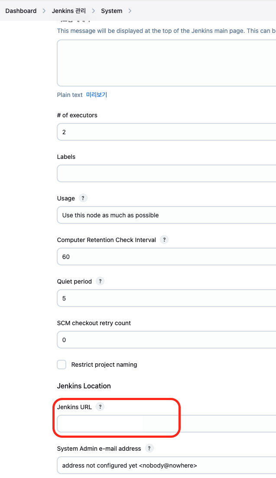This screenshot has height=478, width=276.
Task: Select the SCM checkout retry count field
Action: [166, 340]
